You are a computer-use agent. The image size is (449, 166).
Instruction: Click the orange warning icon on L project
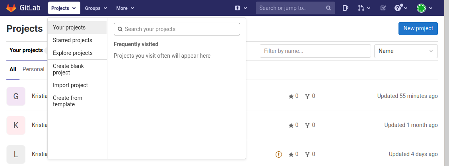(x=279, y=154)
